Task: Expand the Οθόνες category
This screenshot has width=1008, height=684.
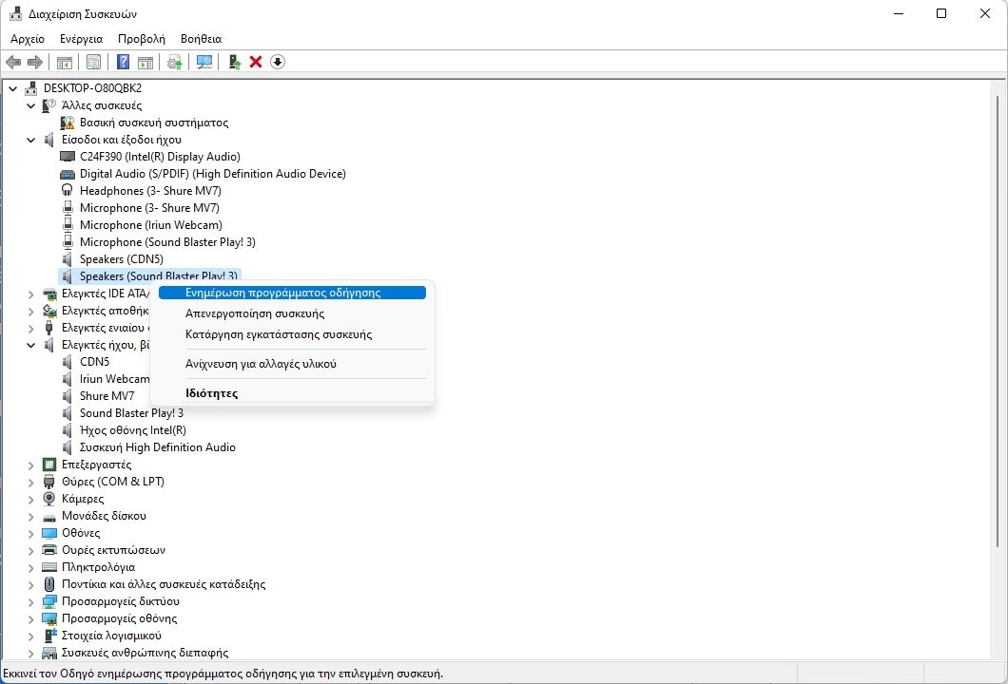Action: click(x=30, y=532)
